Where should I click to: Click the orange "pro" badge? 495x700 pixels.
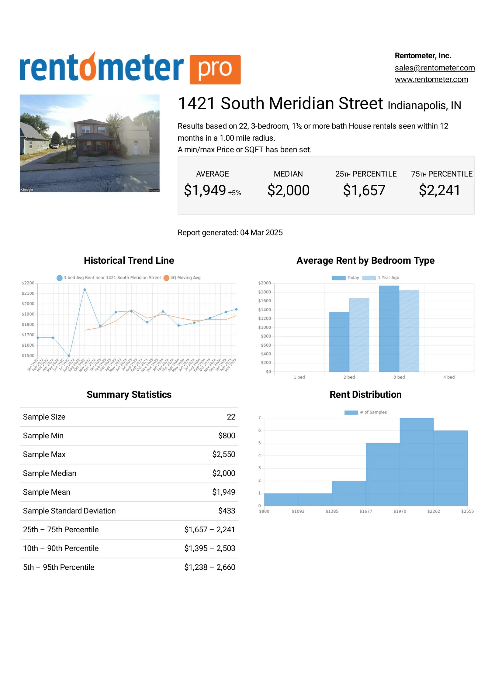point(215,70)
